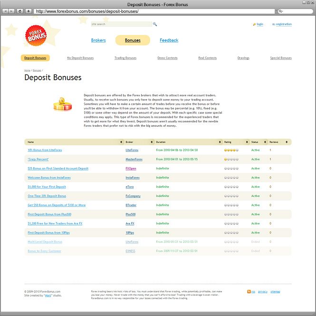
Task: Sort table by Duration column arrows
Action: click(x=220, y=142)
